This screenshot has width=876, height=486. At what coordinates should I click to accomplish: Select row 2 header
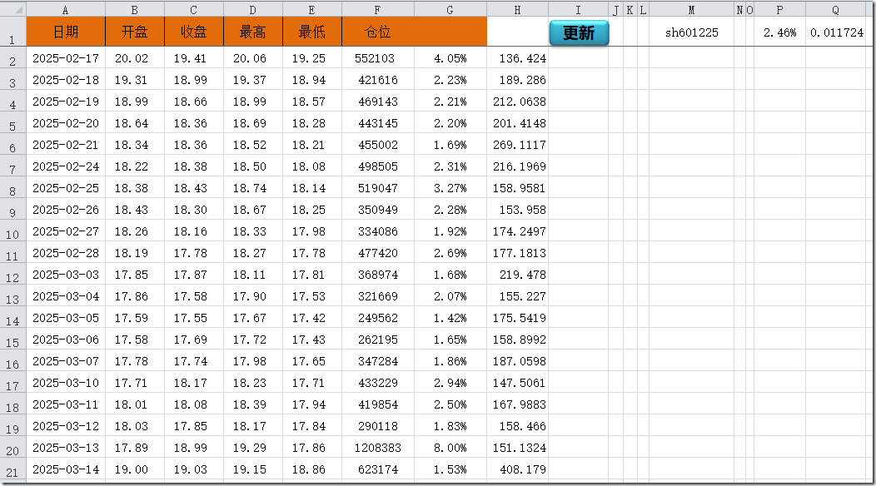[12, 57]
